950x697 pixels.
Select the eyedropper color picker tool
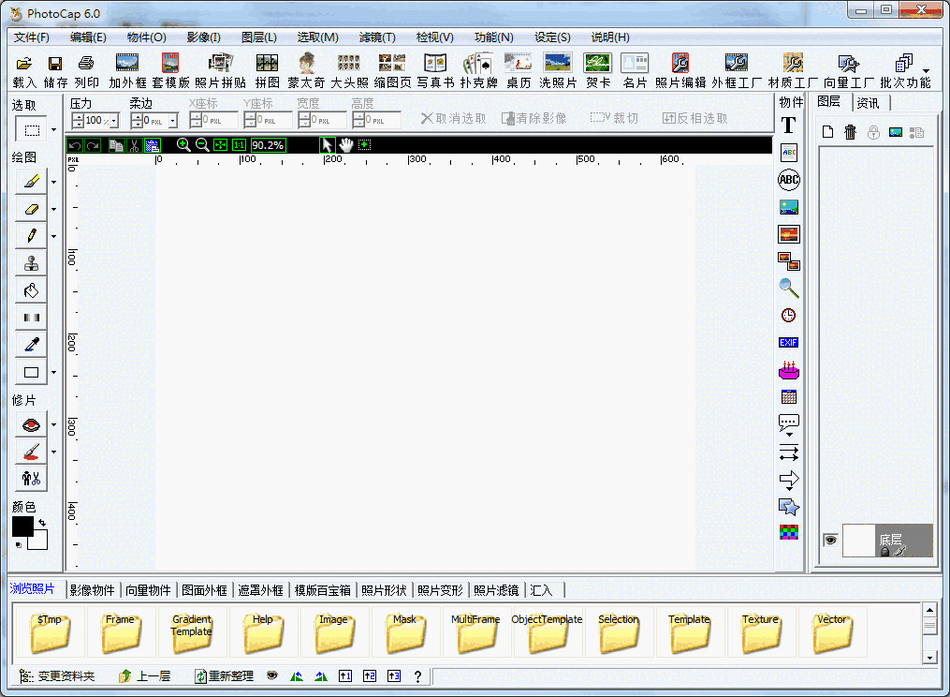click(31, 345)
